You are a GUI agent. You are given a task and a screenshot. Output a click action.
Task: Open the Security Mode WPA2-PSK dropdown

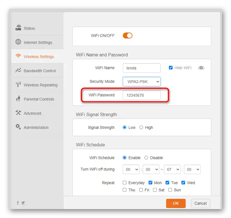click(142, 82)
